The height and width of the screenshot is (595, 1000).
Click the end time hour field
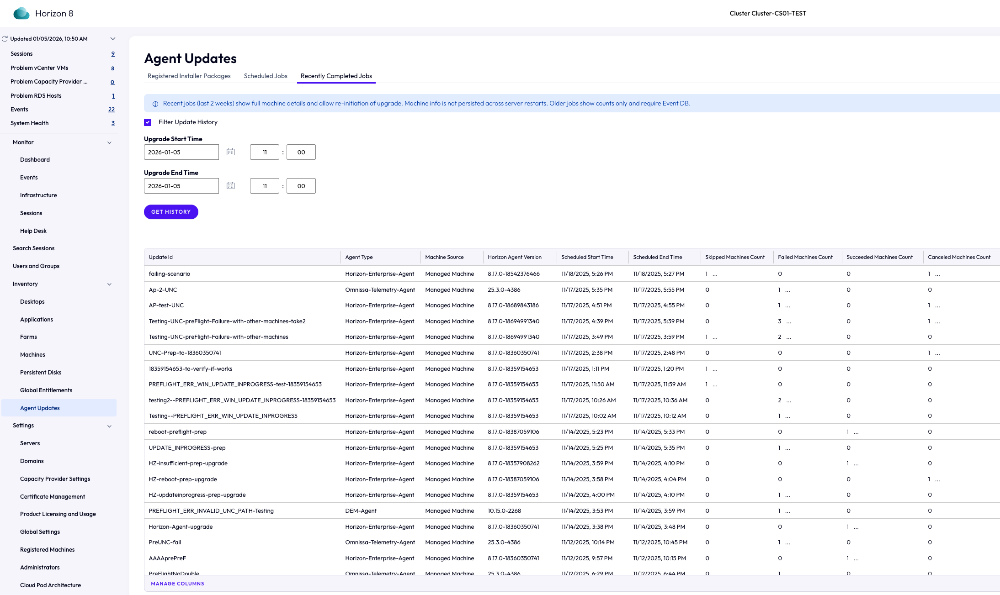(x=265, y=186)
